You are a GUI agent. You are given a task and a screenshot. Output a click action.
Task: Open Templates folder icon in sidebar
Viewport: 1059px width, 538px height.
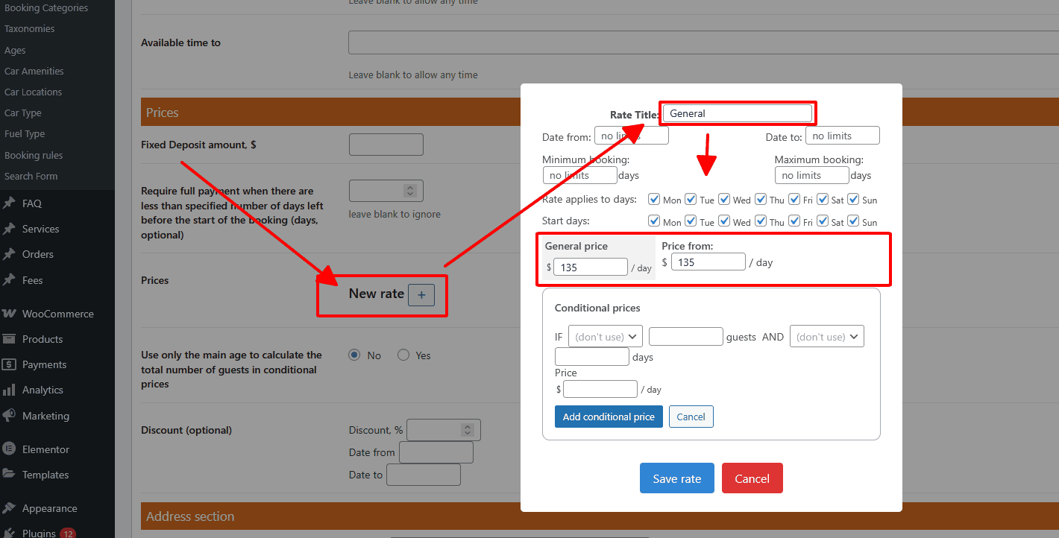(10, 475)
